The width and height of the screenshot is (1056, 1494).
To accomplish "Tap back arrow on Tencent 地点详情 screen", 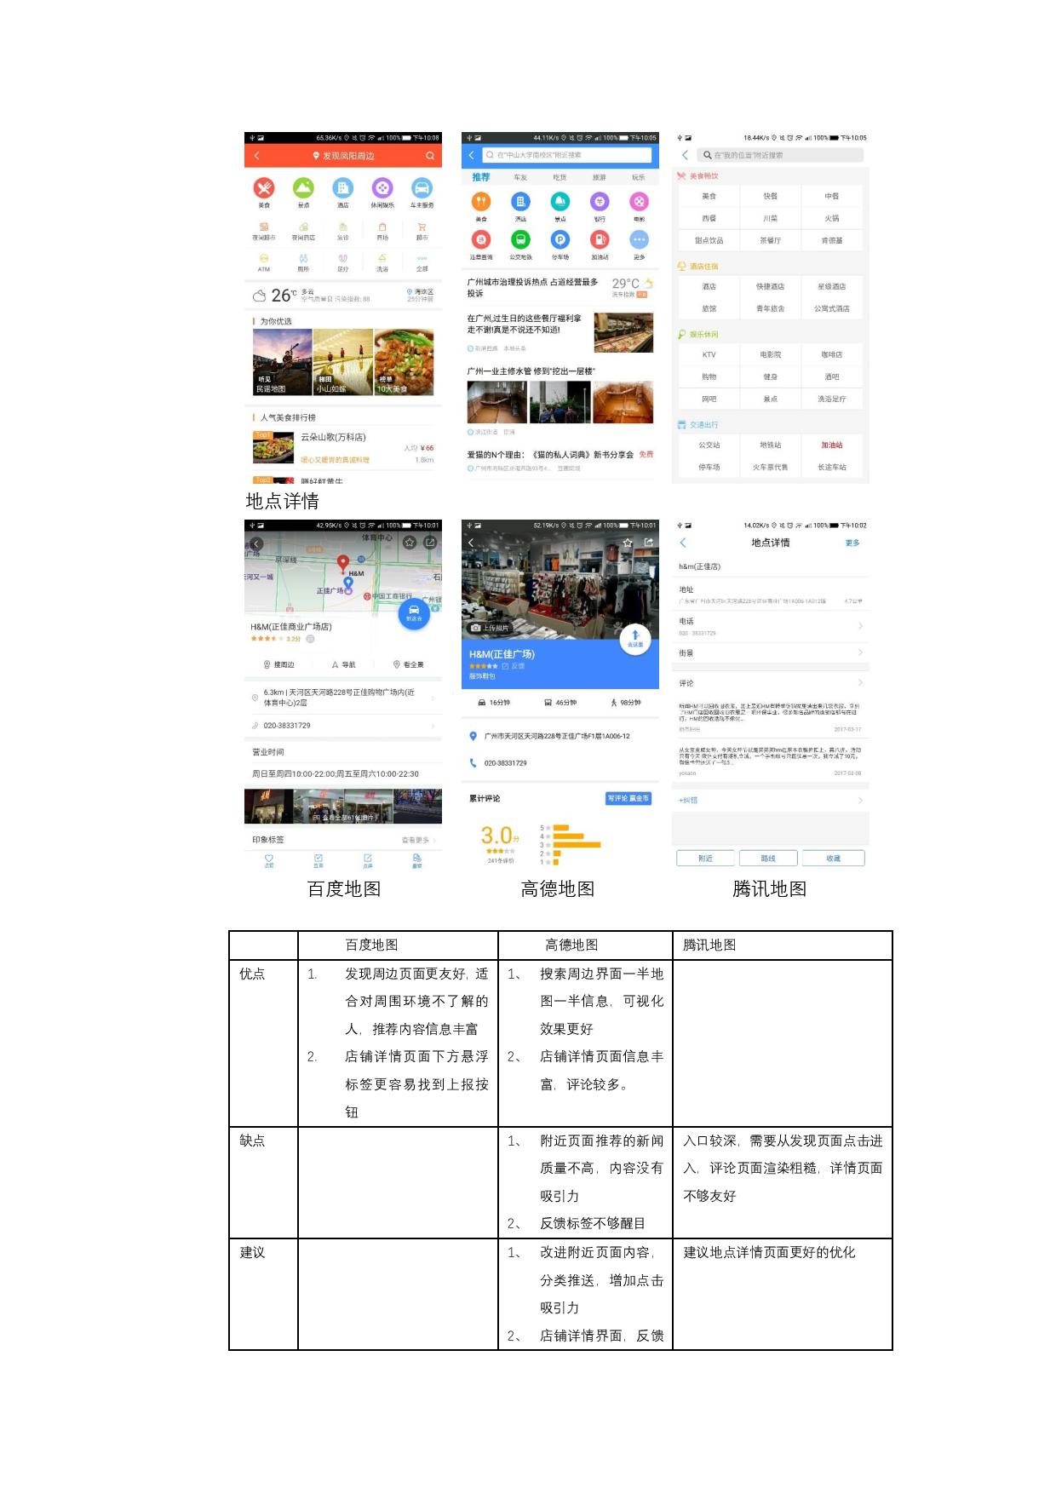I will [683, 543].
